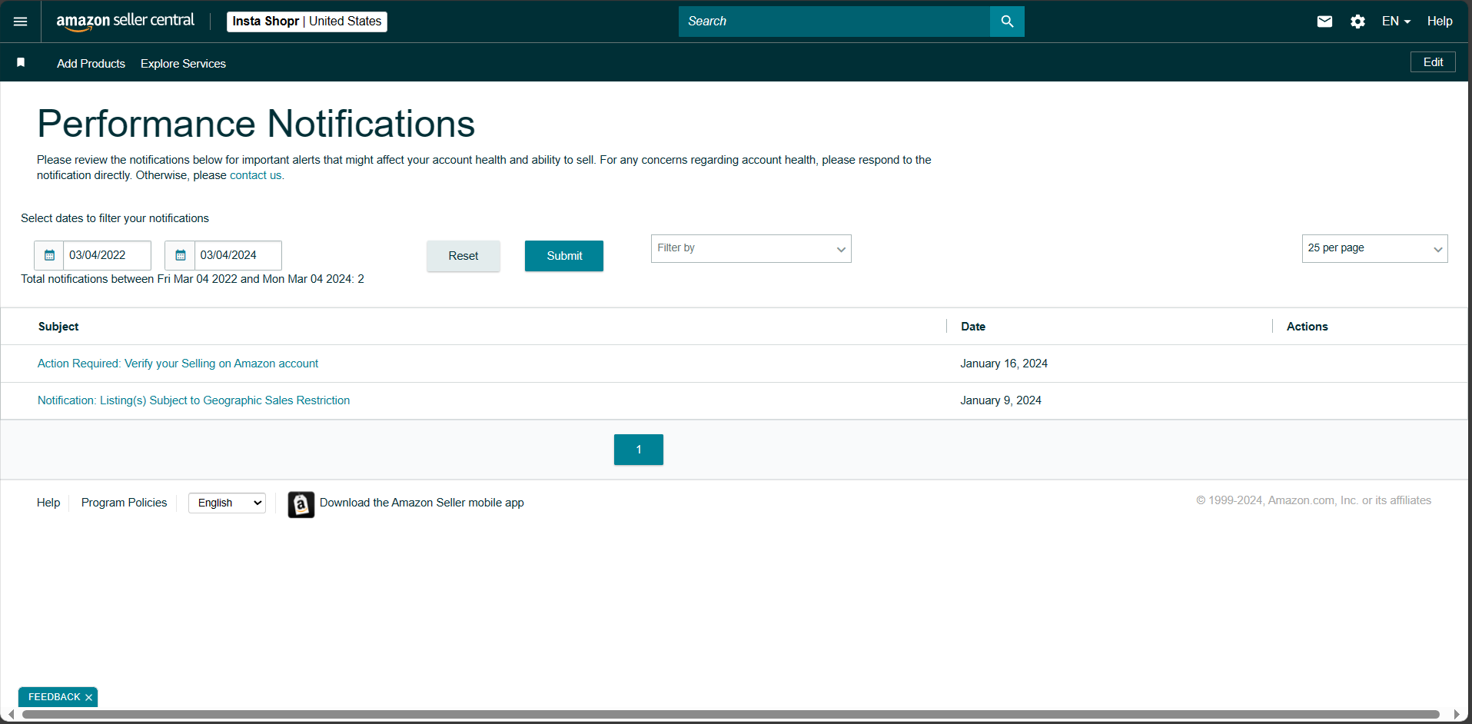The image size is (1472, 724).
Task: Click the Submit button
Action: click(x=564, y=256)
